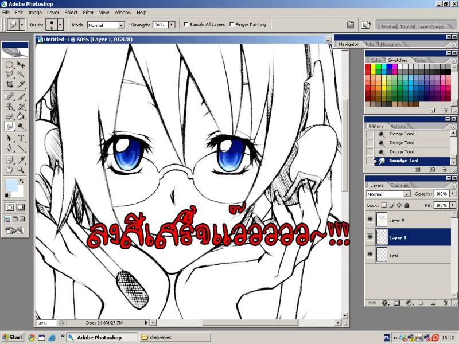Switch to the Histogram tab
Image resolution: width=459 pixels, height=344 pixels.
coord(391,44)
